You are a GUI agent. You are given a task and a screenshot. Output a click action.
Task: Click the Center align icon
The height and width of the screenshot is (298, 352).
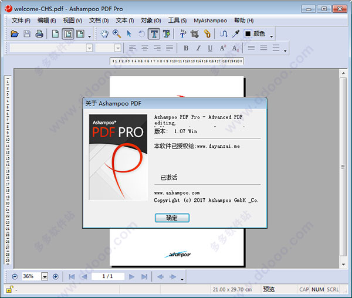click(145, 48)
